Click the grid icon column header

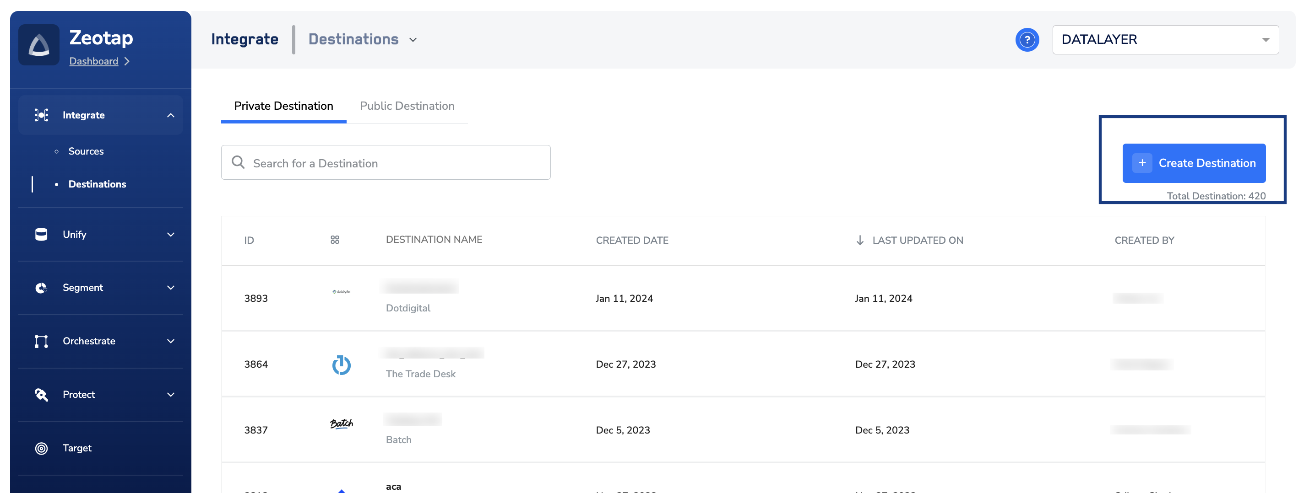coord(335,240)
